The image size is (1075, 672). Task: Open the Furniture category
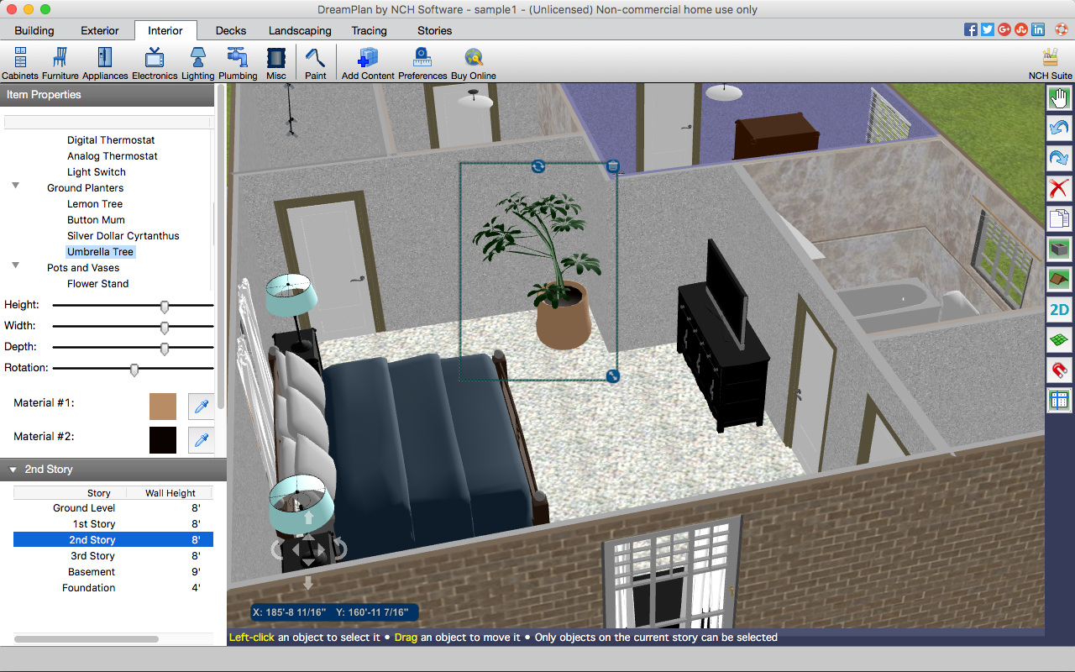coord(60,63)
